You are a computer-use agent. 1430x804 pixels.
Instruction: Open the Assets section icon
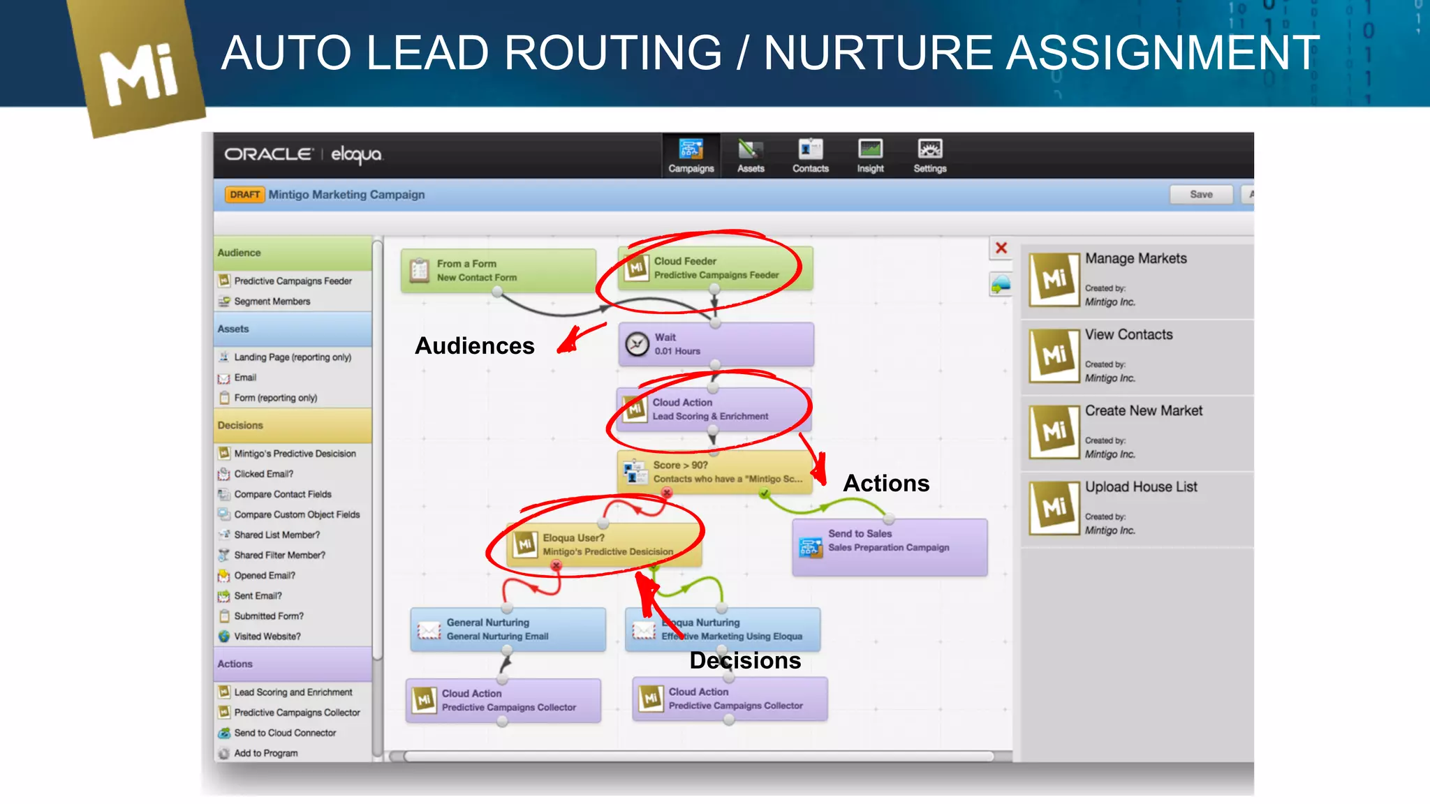[x=751, y=149]
